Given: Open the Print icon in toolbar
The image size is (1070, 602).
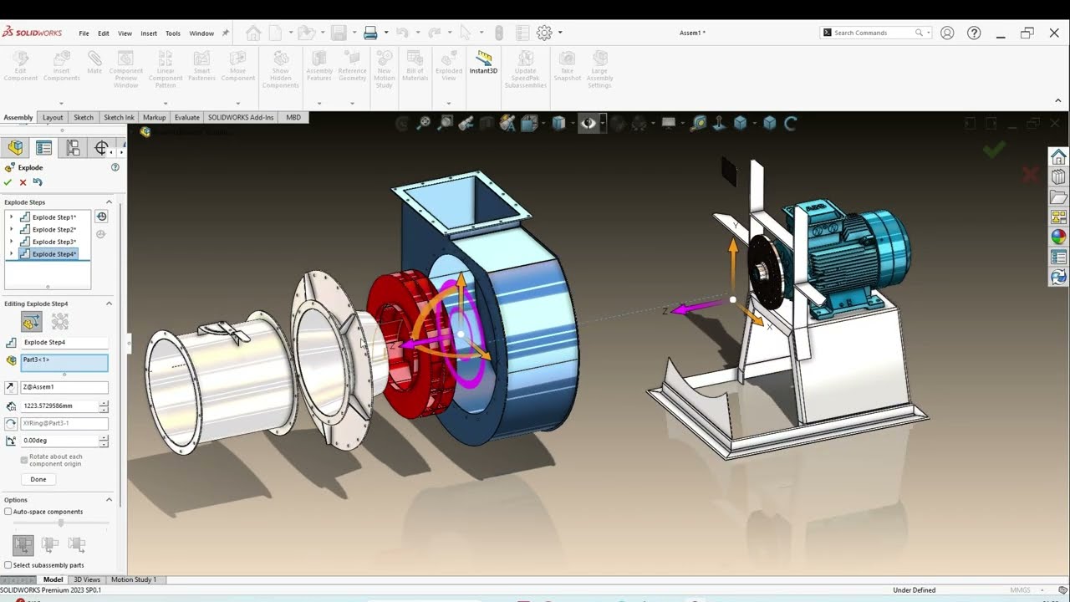Looking at the screenshot, I should point(370,33).
